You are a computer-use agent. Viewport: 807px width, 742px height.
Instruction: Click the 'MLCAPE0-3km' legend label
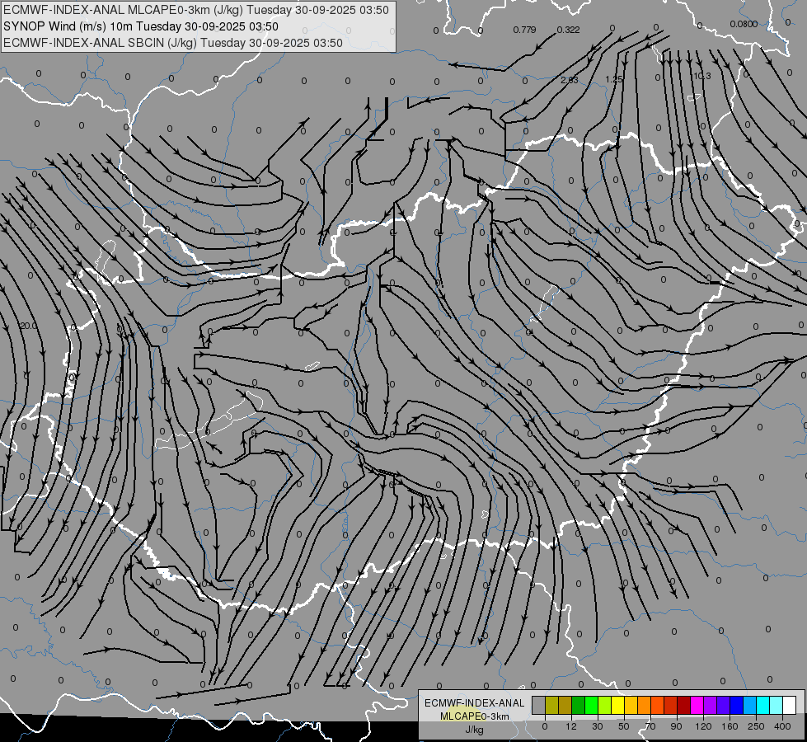[474, 716]
